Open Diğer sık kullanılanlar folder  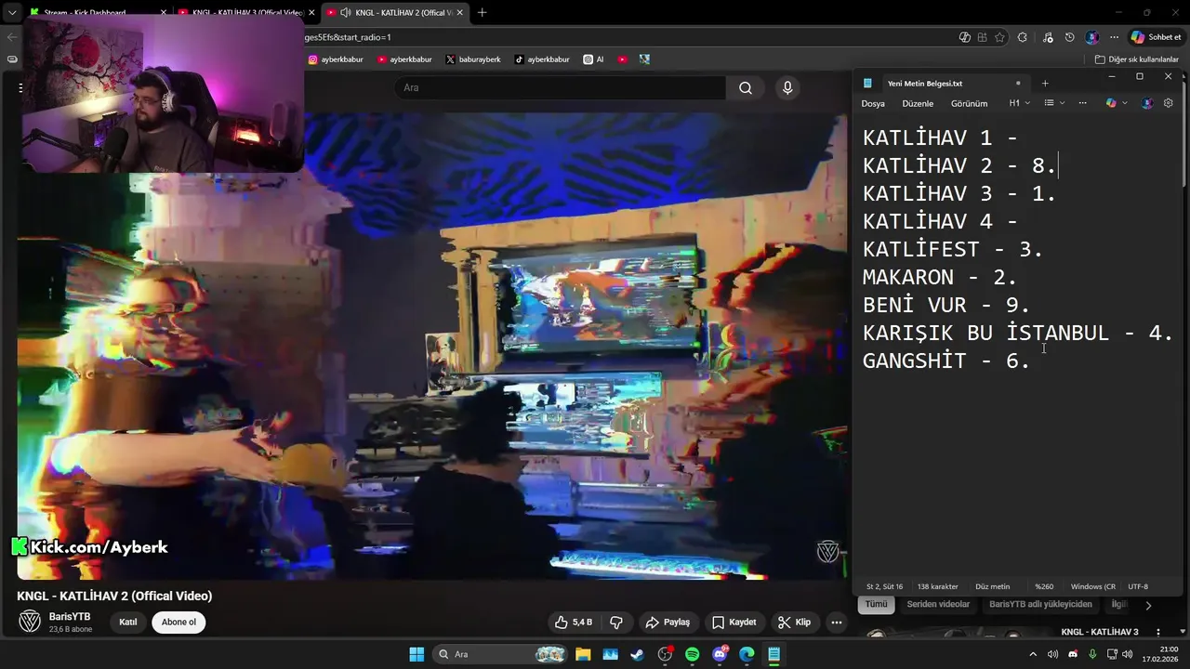[1137, 59]
